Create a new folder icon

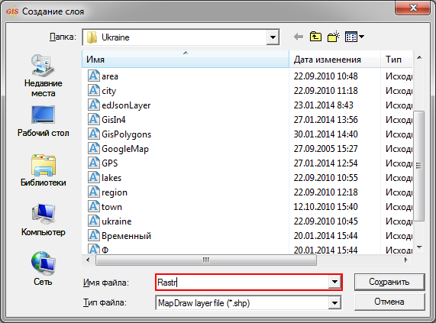[334, 37]
